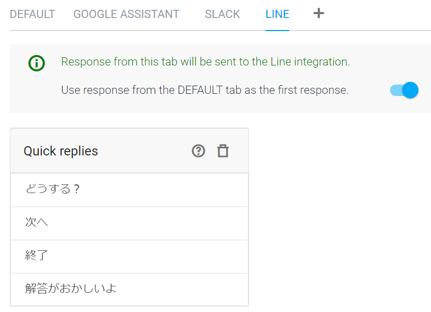Click the Line integration notice text
This screenshot has width=431, height=312.
point(205,62)
